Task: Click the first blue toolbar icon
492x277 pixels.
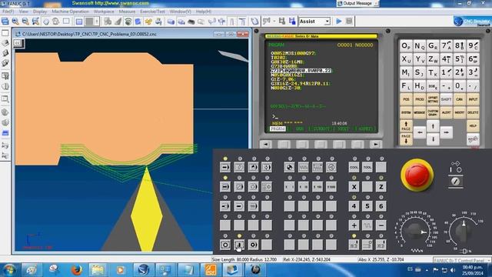Action: [x=5, y=22]
